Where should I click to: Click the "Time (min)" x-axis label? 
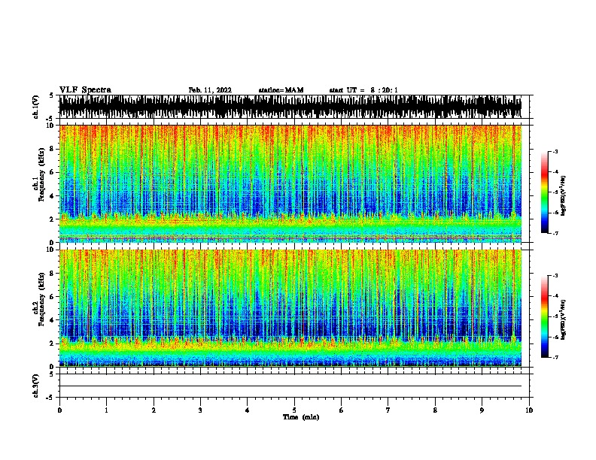(x=301, y=417)
